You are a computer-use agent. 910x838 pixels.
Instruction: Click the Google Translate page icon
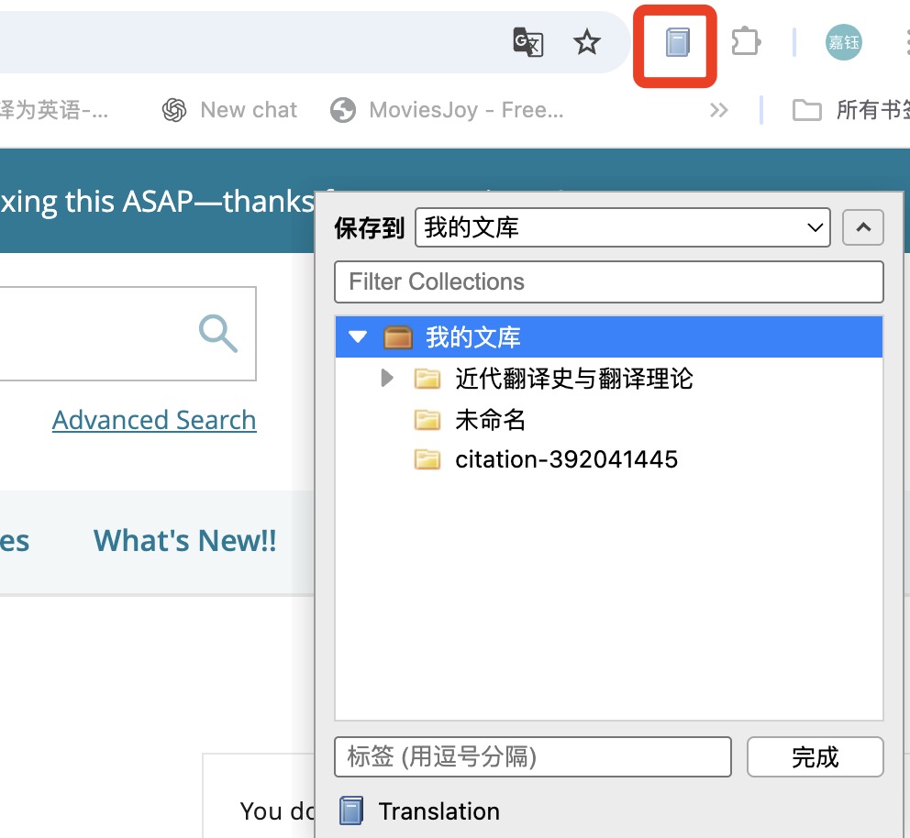click(x=527, y=42)
